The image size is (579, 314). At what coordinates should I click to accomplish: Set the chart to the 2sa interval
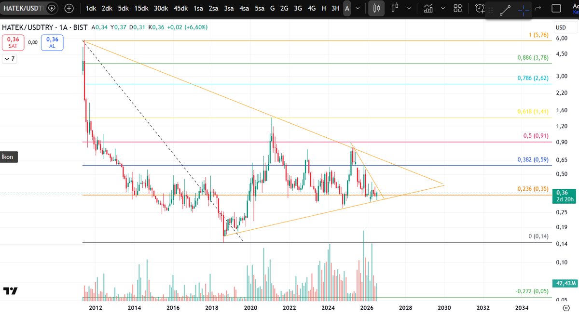(x=213, y=8)
